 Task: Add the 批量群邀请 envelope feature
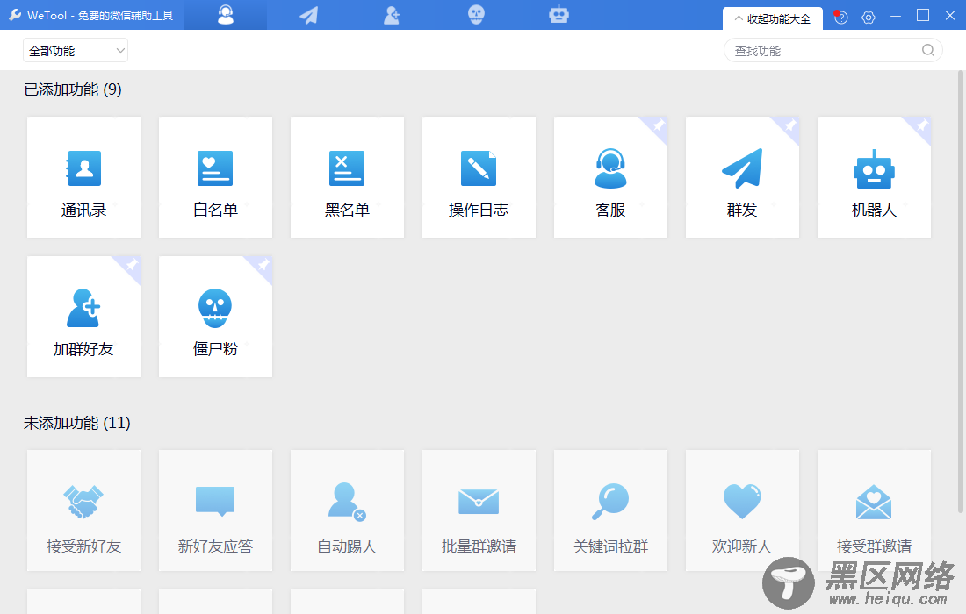[479, 510]
